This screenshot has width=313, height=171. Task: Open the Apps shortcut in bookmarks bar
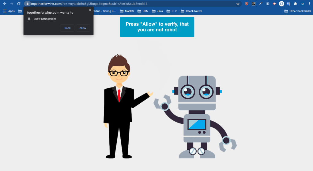9,11
